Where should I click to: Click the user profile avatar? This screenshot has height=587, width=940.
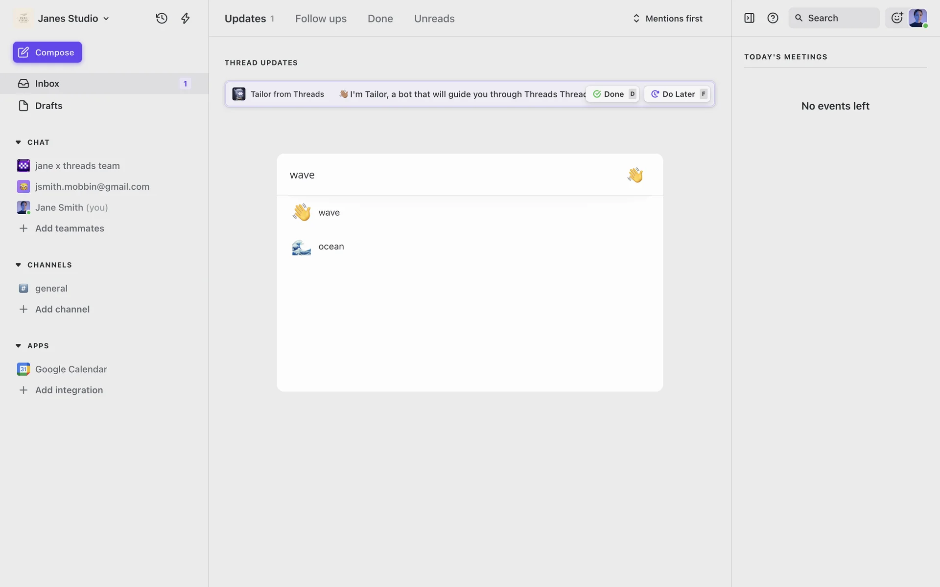click(917, 18)
